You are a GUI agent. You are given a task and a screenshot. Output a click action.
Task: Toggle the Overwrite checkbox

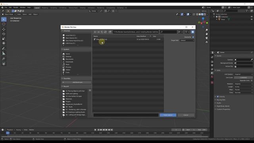(193, 37)
